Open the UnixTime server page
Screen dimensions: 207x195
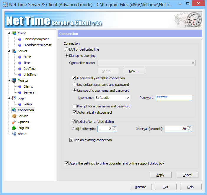coord(30,75)
